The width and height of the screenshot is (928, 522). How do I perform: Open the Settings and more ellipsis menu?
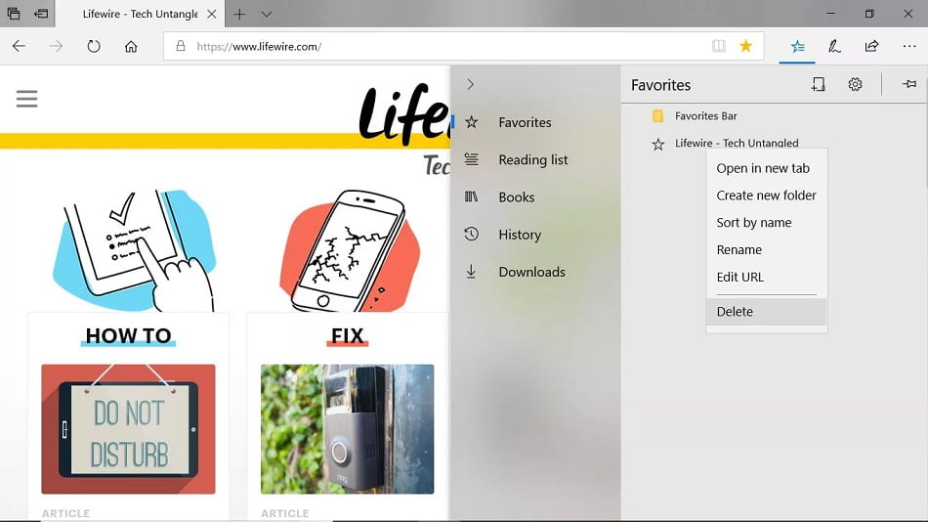(x=909, y=46)
